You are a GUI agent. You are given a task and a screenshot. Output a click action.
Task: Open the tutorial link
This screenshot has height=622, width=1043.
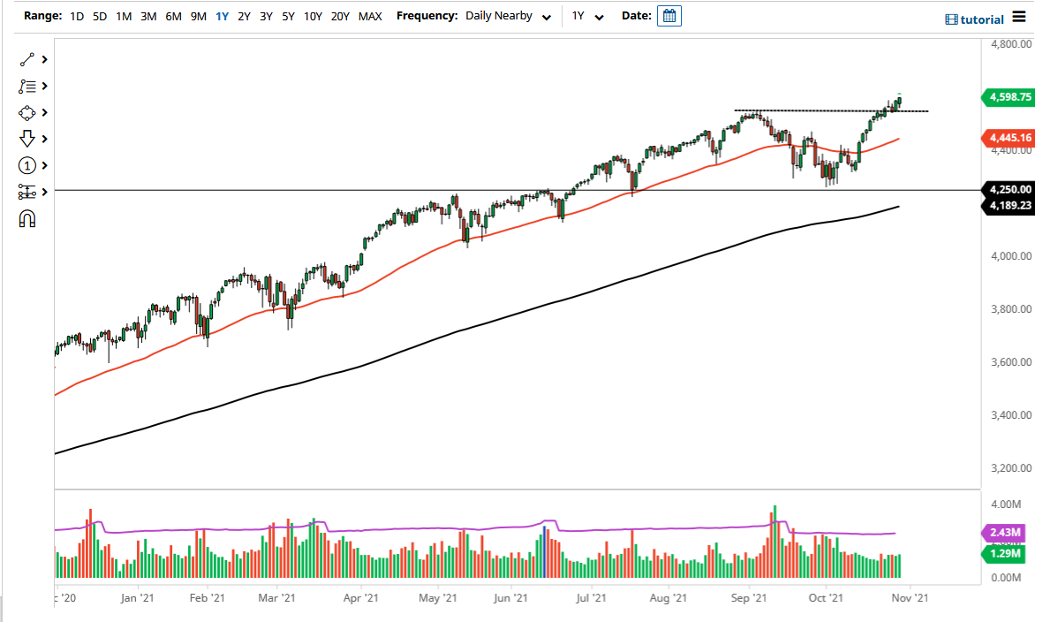point(983,19)
